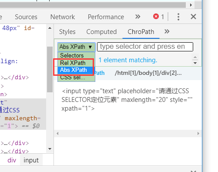Open DevTools three-dot customize menu
Image resolution: width=218 pixels, height=172 pixels.
coord(178,17)
